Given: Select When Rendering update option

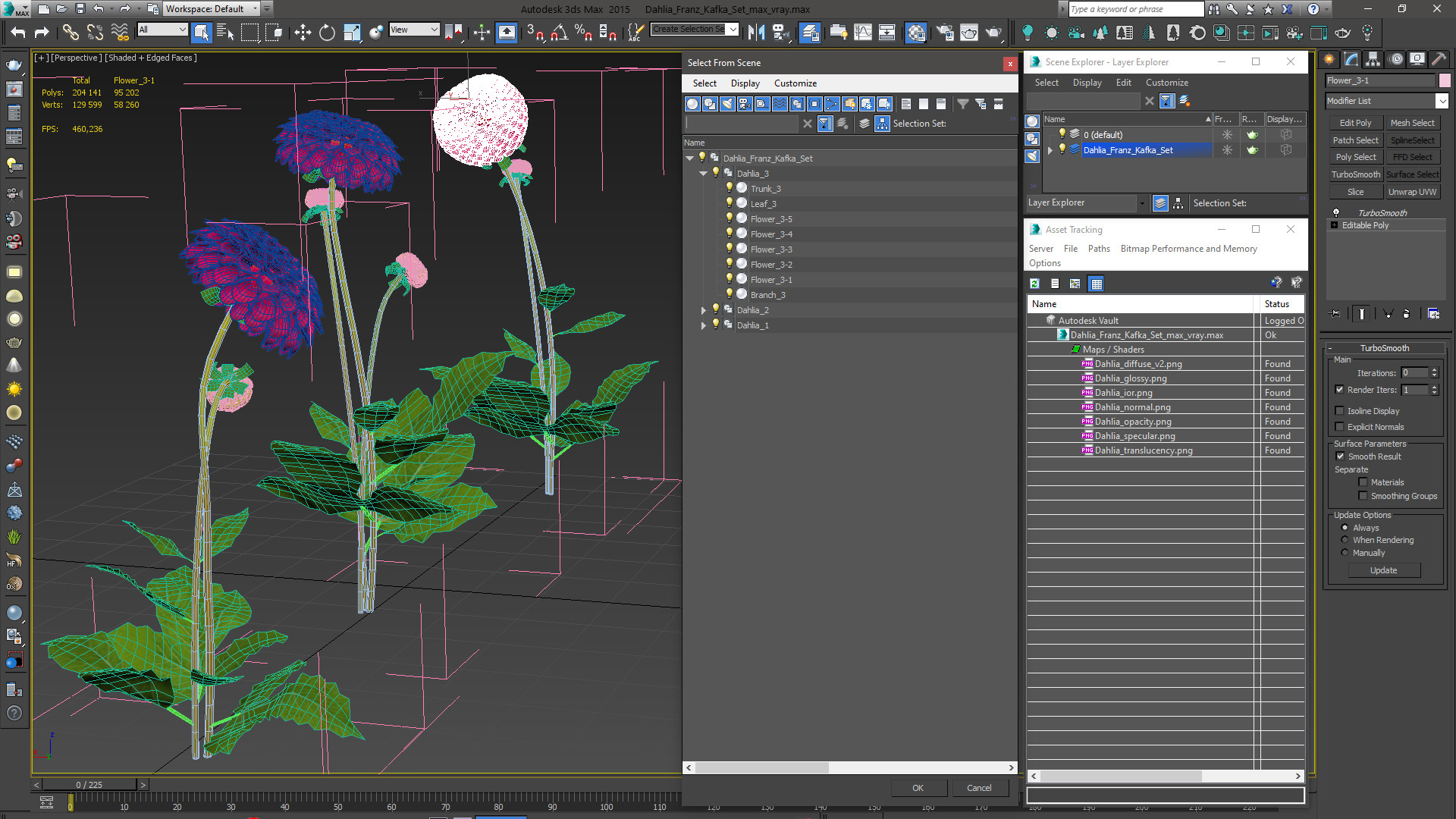Looking at the screenshot, I should (x=1345, y=540).
